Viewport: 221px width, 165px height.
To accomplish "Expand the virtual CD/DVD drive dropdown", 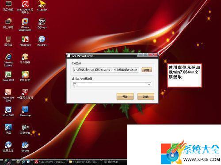I will 149,84.
